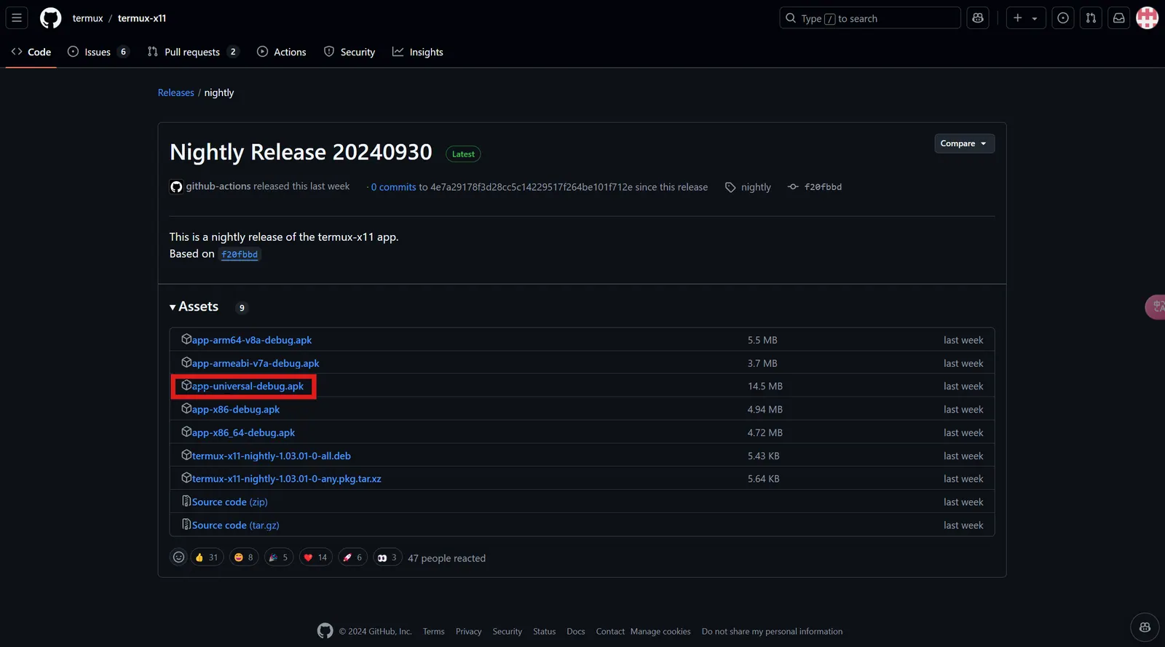Open the create new plus dropdown

point(1025,18)
